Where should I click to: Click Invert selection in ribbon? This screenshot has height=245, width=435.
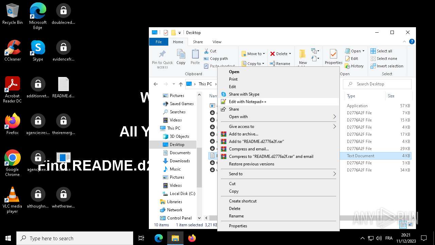pos(387,66)
